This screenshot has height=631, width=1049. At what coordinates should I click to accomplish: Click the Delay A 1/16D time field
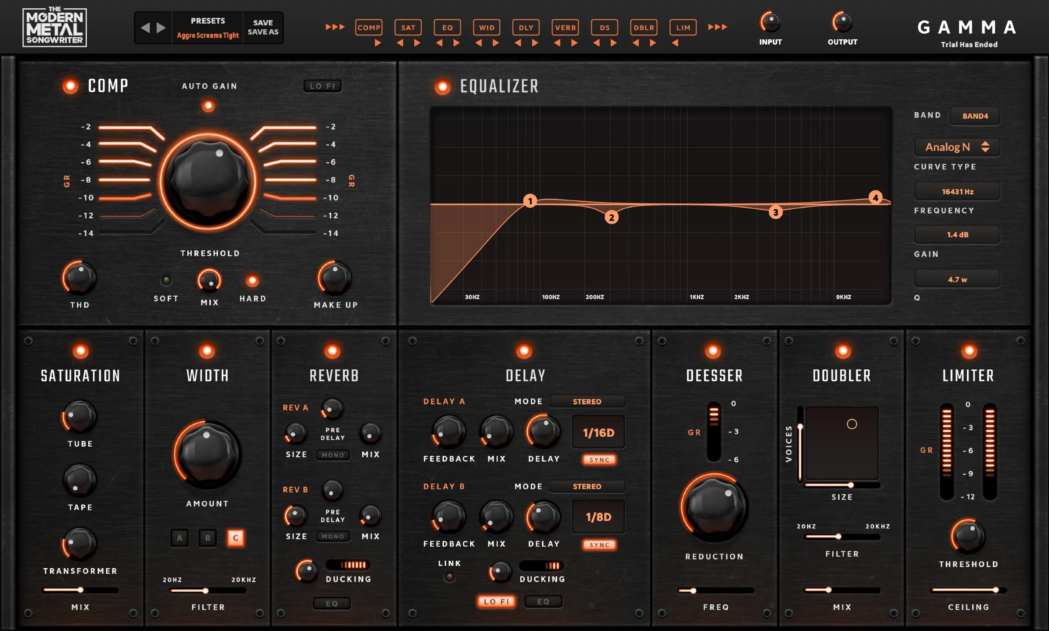pyautogui.click(x=598, y=432)
